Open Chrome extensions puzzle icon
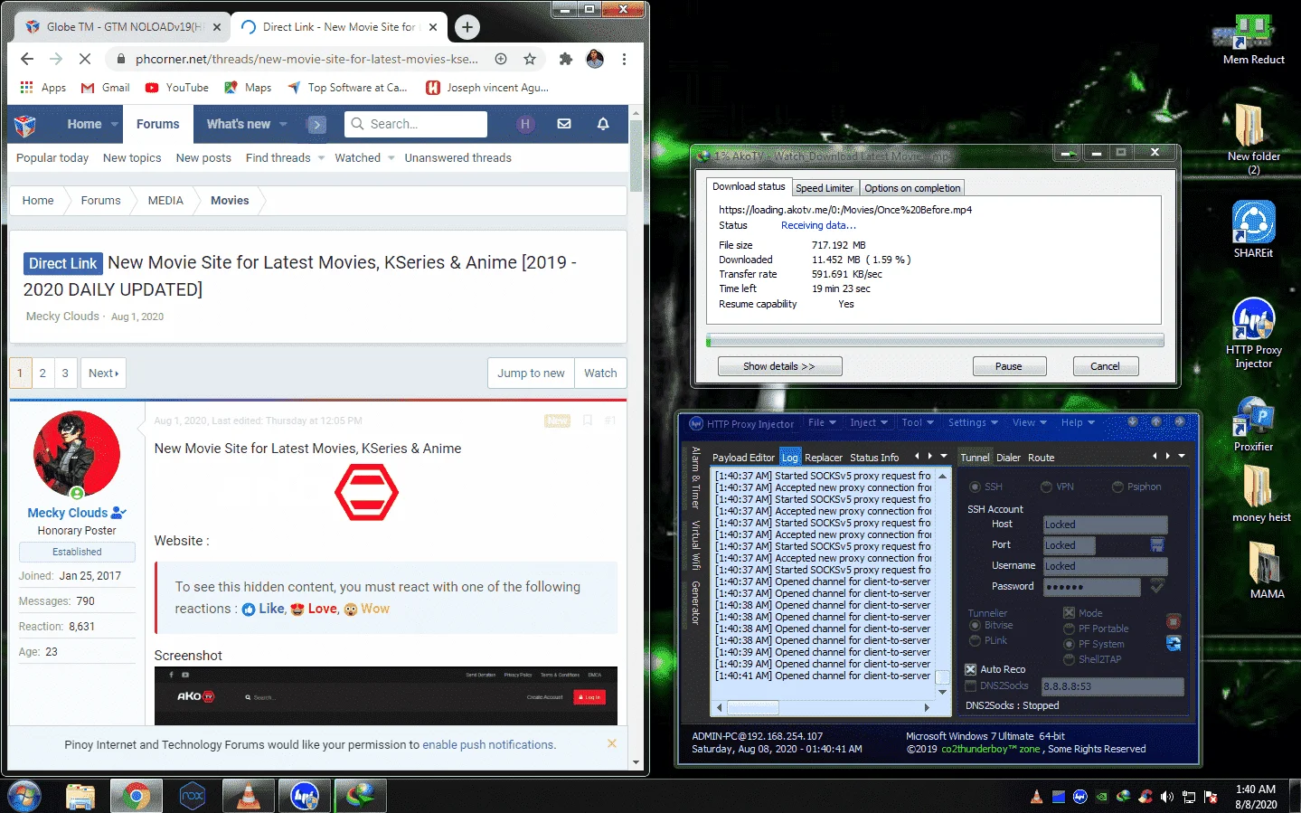The image size is (1301, 813). click(x=566, y=59)
